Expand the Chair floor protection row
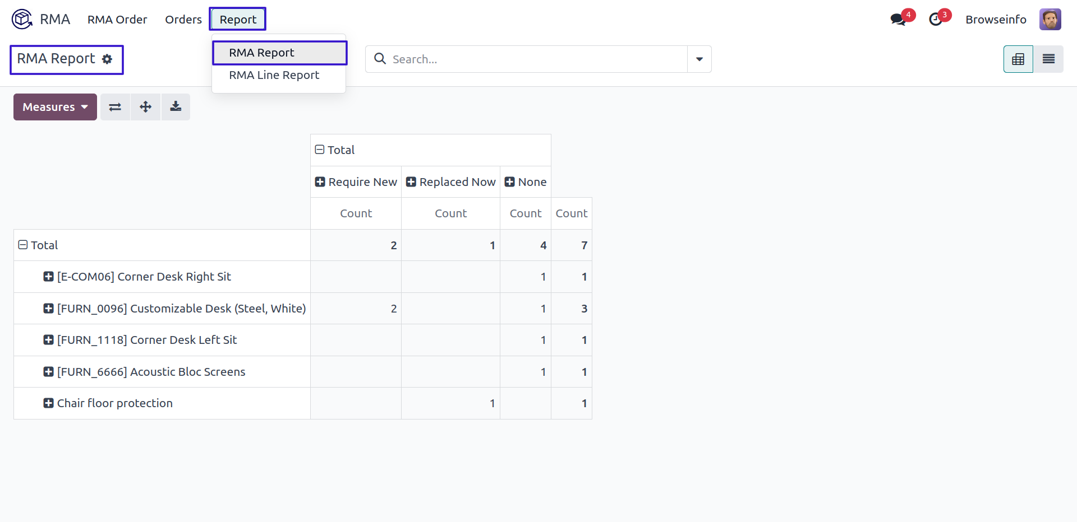This screenshot has width=1077, height=522. click(108, 403)
